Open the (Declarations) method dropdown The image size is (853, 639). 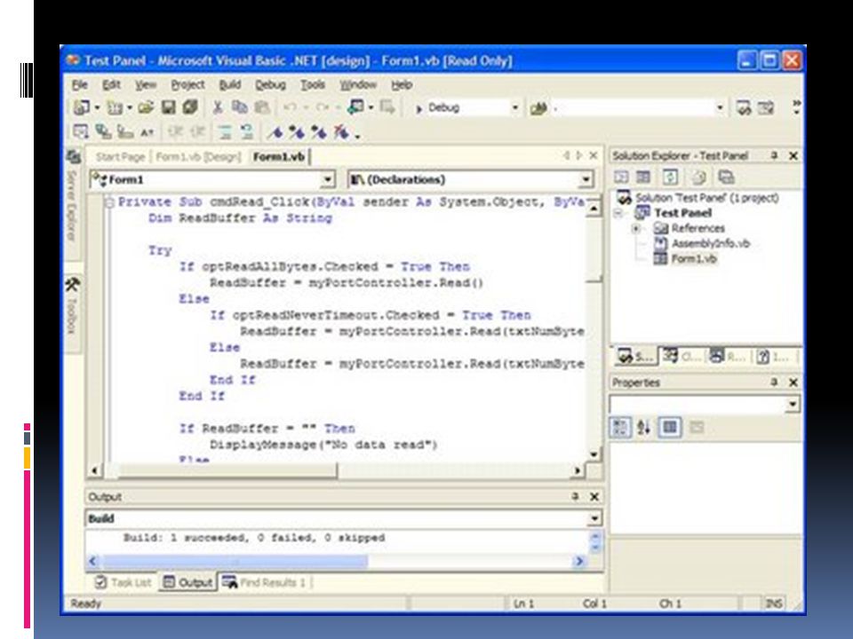click(x=586, y=180)
